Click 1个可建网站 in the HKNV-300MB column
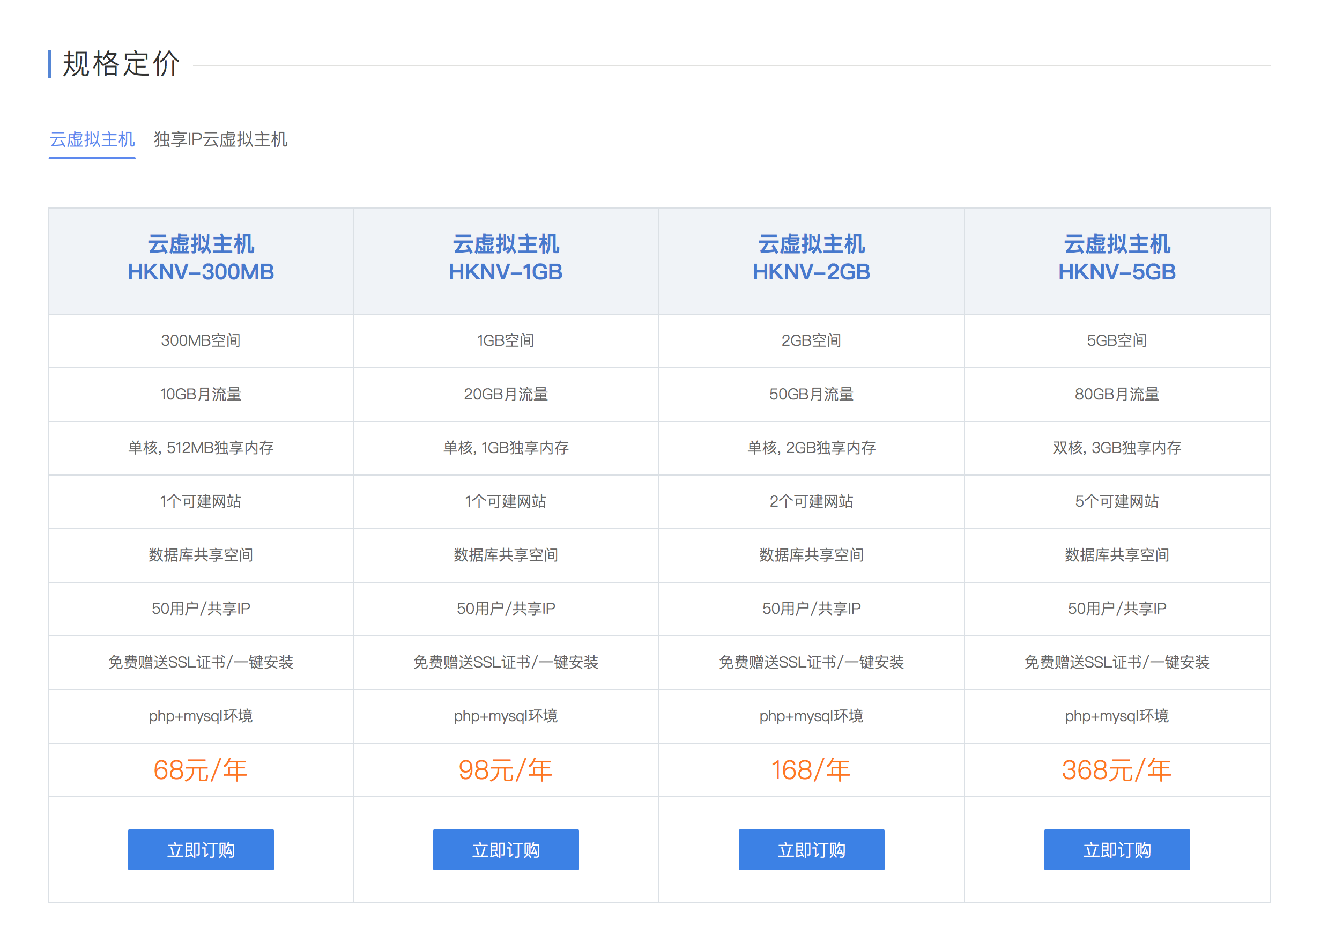This screenshot has width=1328, height=949. click(x=201, y=501)
